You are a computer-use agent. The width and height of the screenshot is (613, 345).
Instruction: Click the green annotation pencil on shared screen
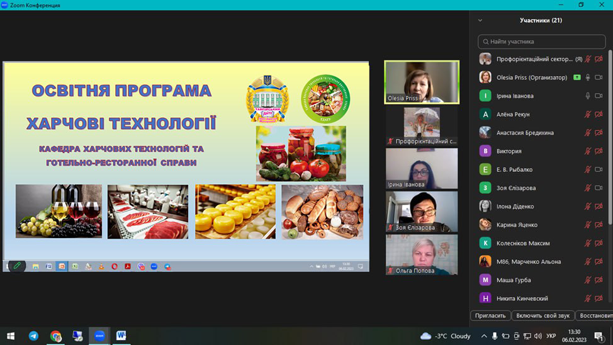tap(17, 266)
